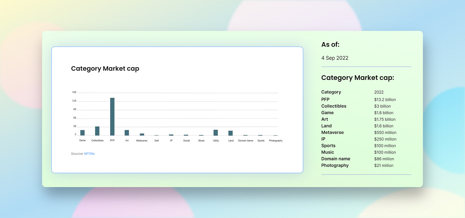The width and height of the screenshot is (465, 218).
Task: Click the '$86 million' value
Action: [384, 159]
